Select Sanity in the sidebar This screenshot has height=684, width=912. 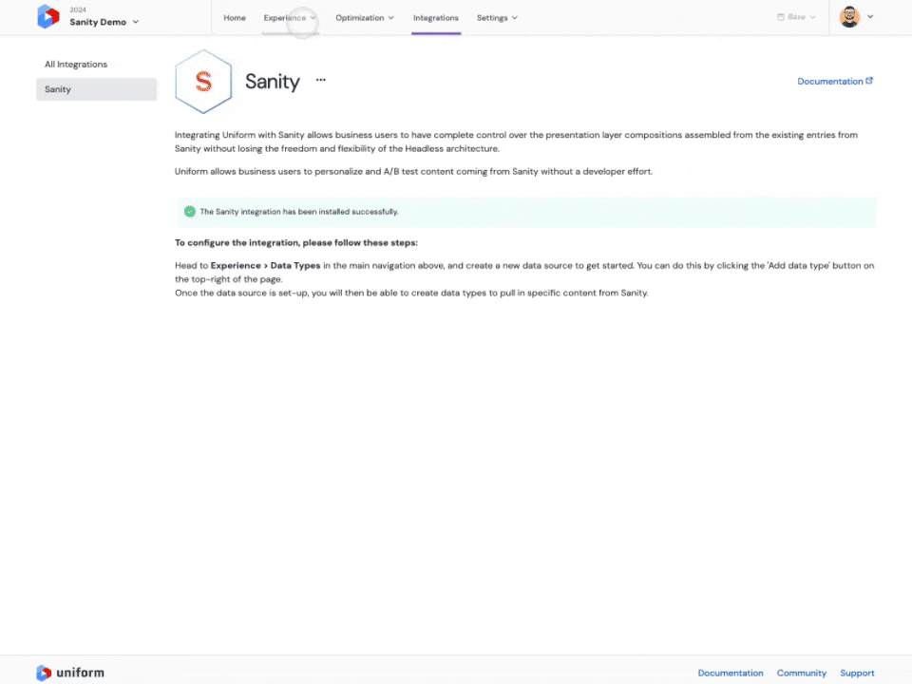(97, 89)
